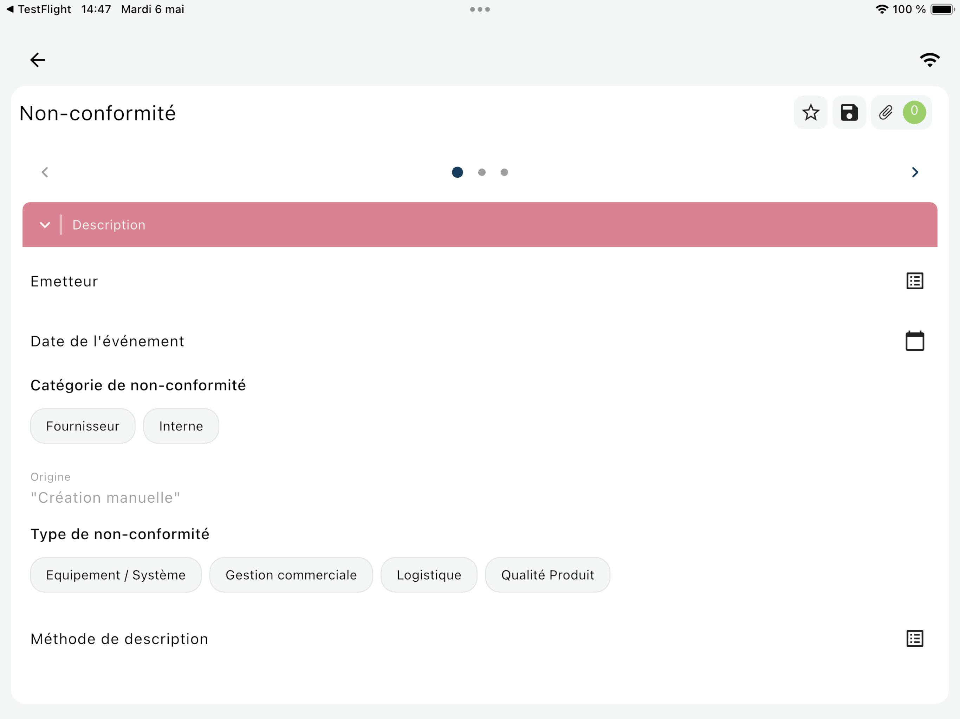Go back with the arrow icon
Screen dimensions: 960x719
[x=38, y=60]
